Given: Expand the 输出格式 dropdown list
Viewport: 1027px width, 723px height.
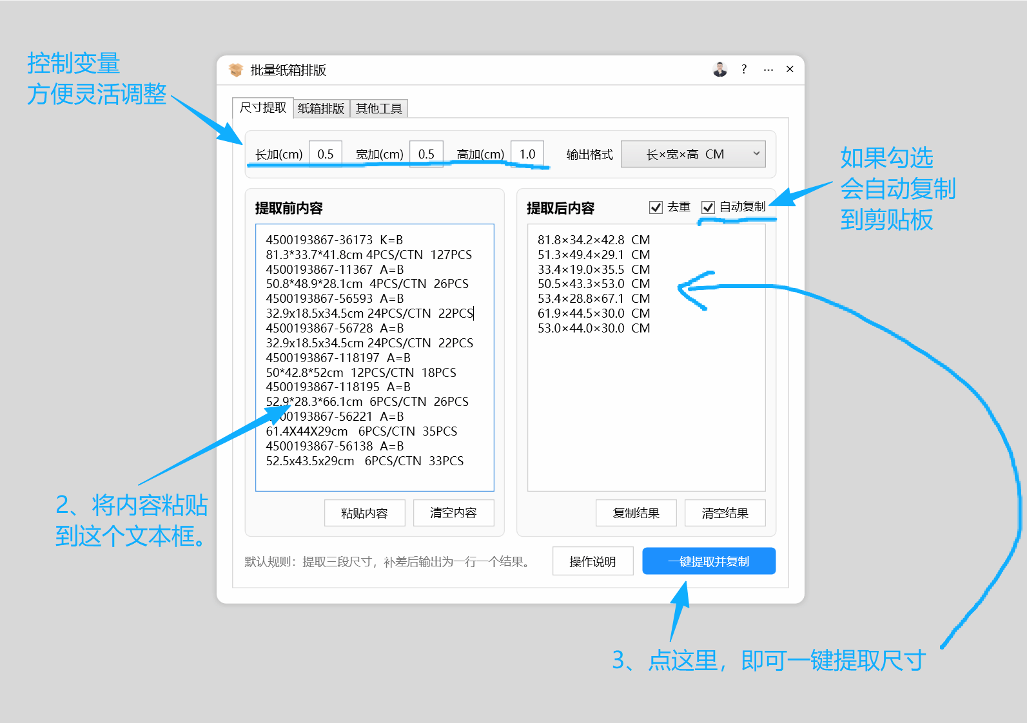Looking at the screenshot, I should (x=693, y=154).
